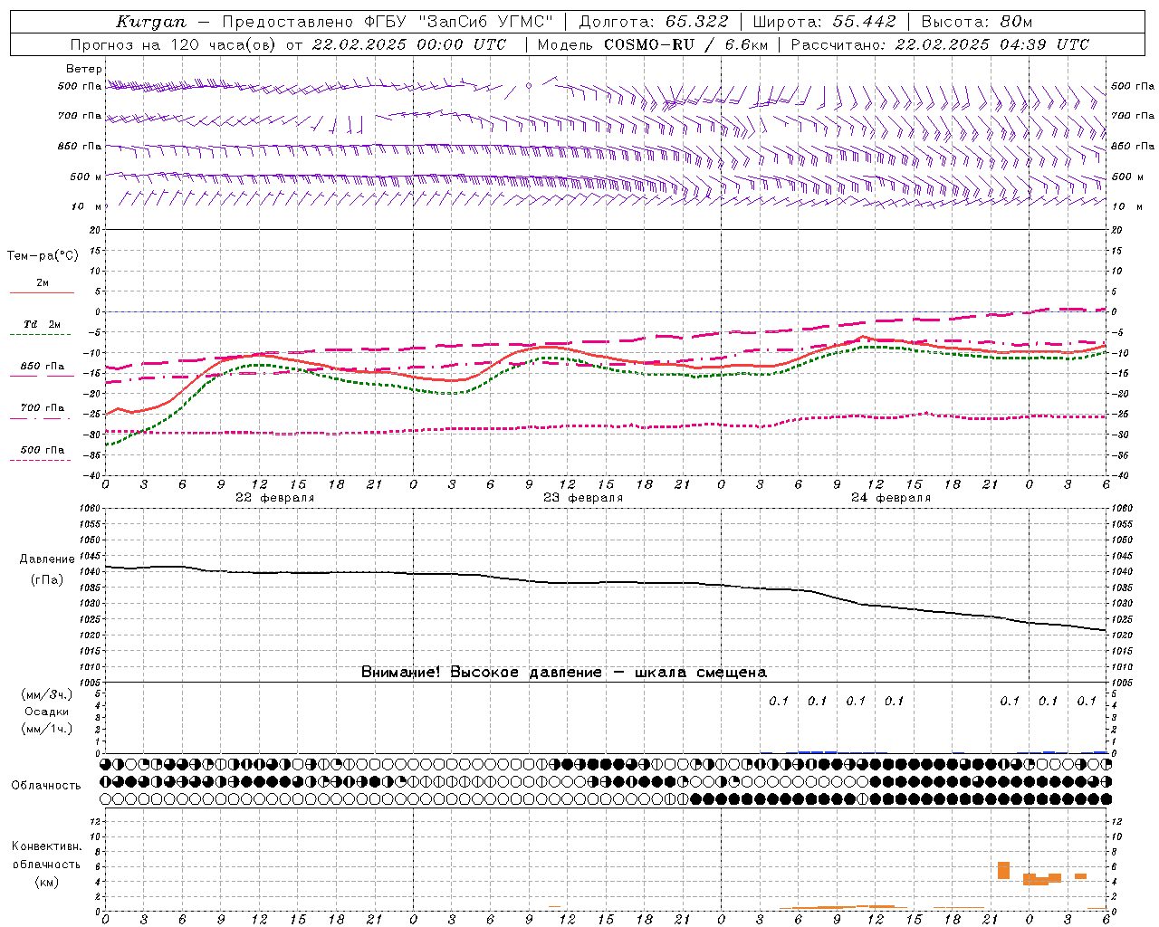Click the "Td 2м" dew point legend entry
The width and height of the screenshot is (1159, 927).
point(43,324)
